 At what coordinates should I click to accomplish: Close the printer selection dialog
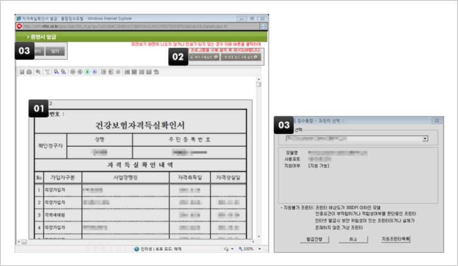click(436, 121)
